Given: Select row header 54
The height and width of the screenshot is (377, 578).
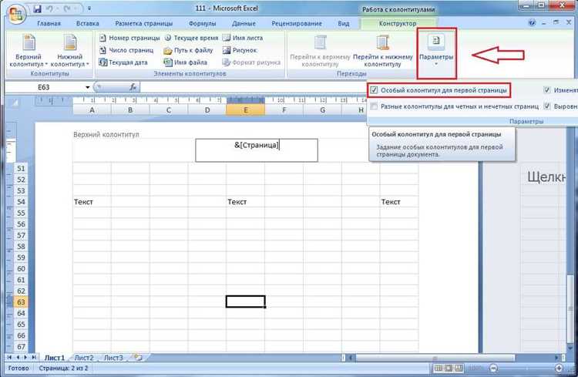Looking at the screenshot, I should click(x=21, y=202).
